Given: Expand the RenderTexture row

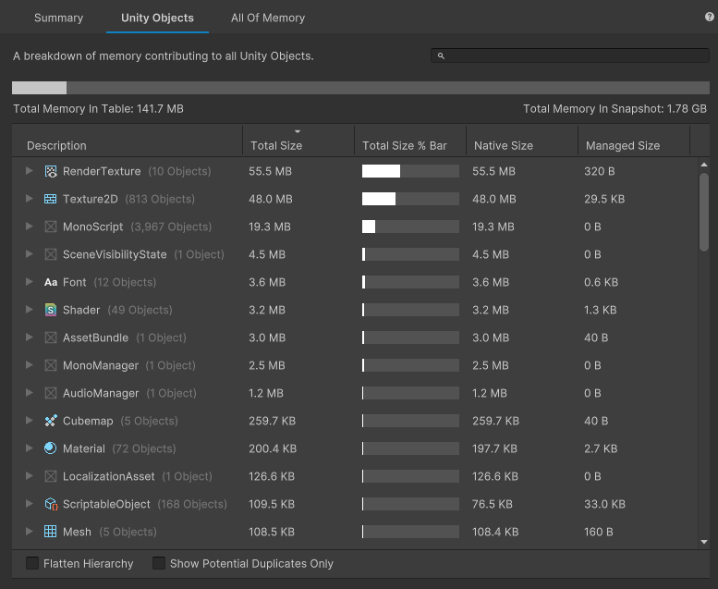Looking at the screenshot, I should pyautogui.click(x=30, y=171).
